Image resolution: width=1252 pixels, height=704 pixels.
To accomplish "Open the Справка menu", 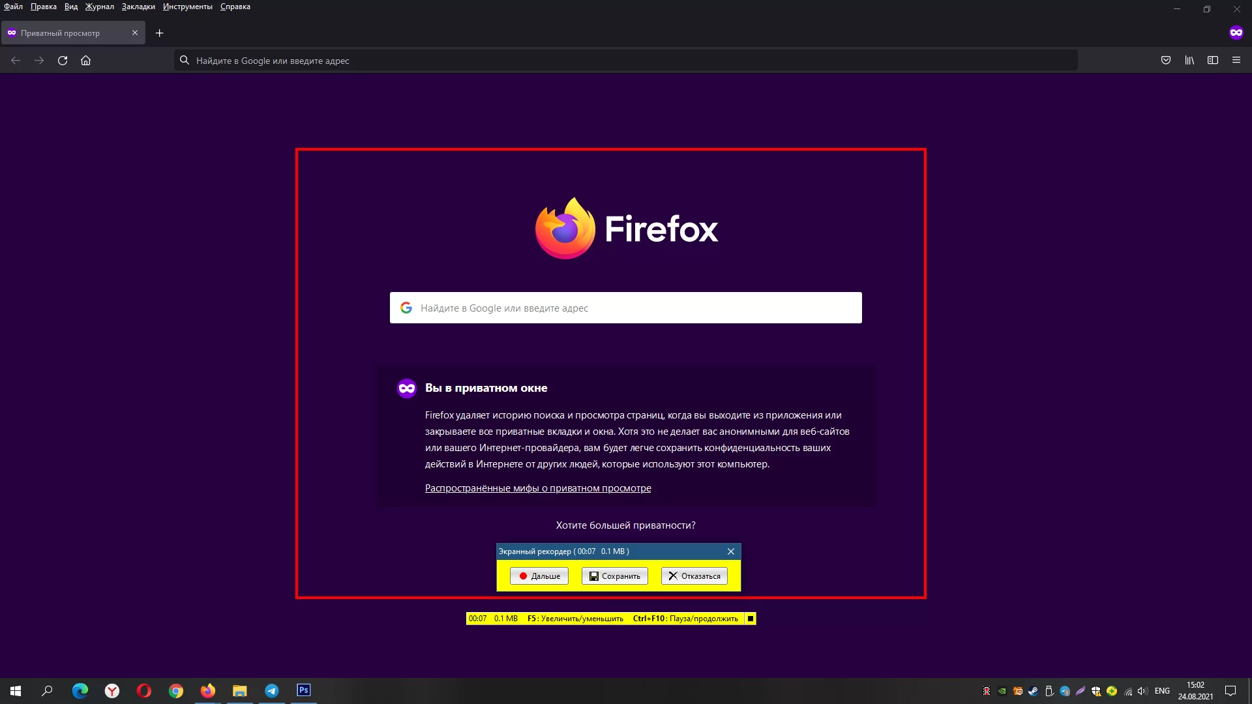I will point(235,7).
